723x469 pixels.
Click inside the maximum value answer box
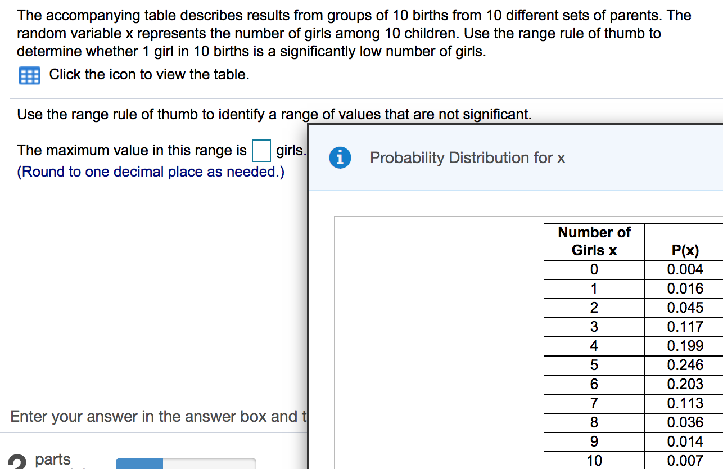[x=261, y=150]
